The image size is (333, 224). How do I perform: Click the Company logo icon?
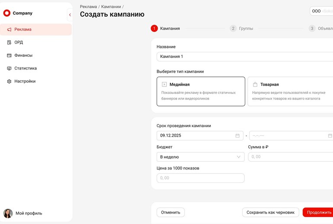[x=7, y=13]
